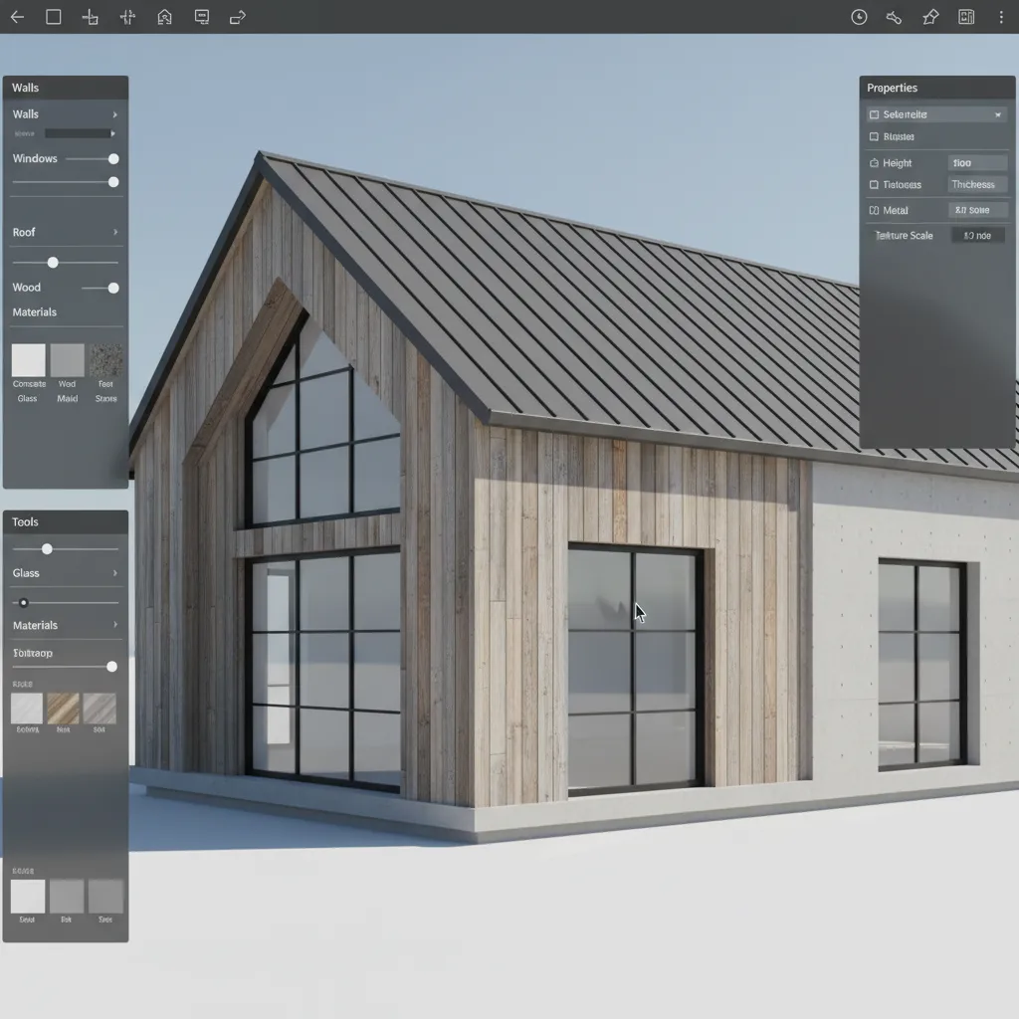Select the move/axis manipulation tool
Screen dimensions: 1019x1019
click(127, 16)
